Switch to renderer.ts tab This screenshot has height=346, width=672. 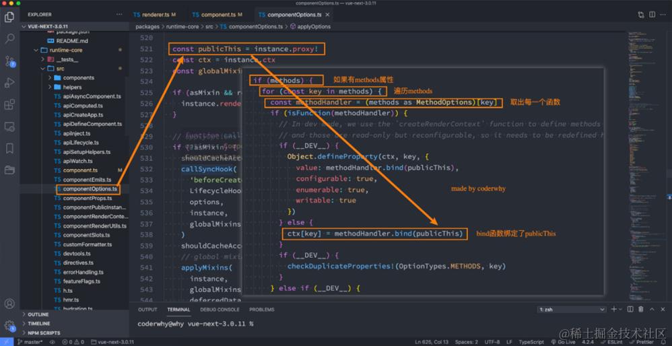[x=155, y=15]
